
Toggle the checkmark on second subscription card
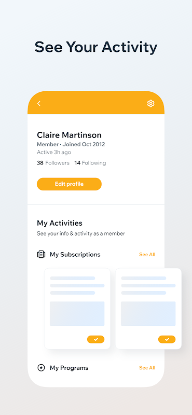click(x=167, y=339)
